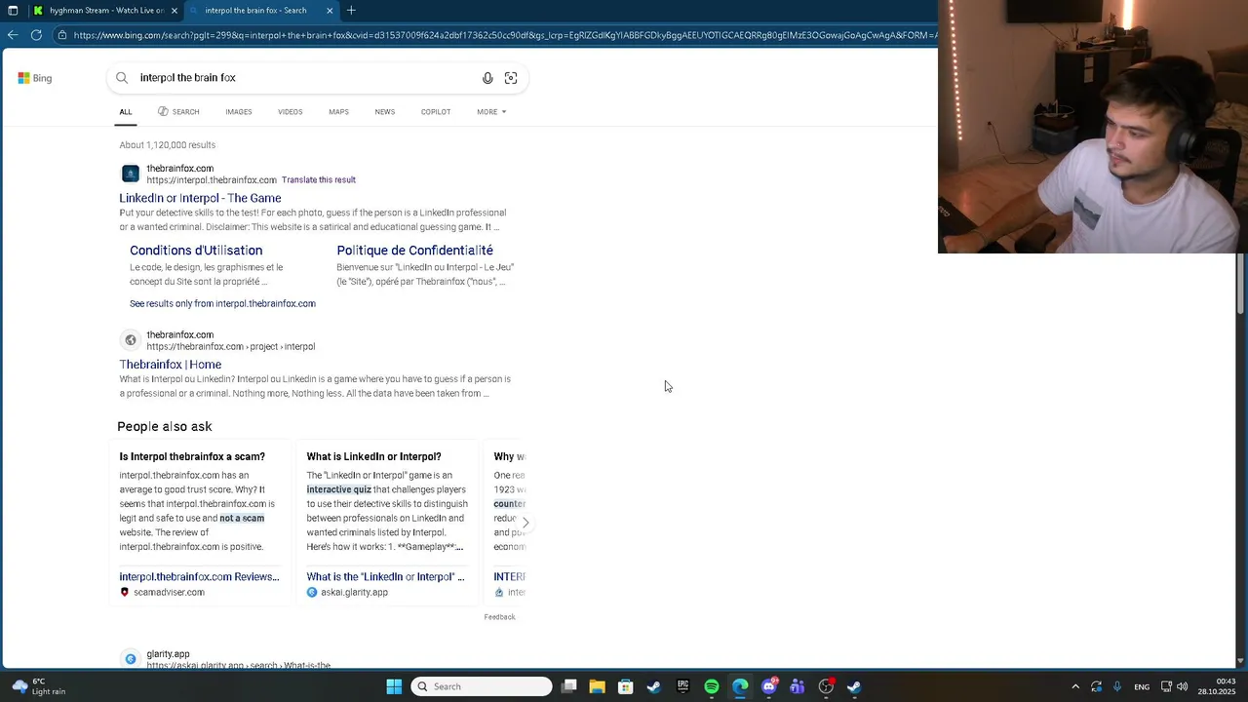Image resolution: width=1248 pixels, height=702 pixels.
Task: Open Politique de Confidentialité link
Action: pos(414,251)
